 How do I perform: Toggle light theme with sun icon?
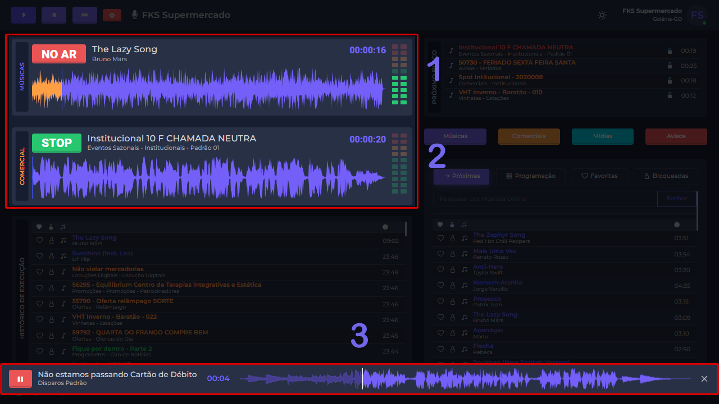tap(602, 15)
